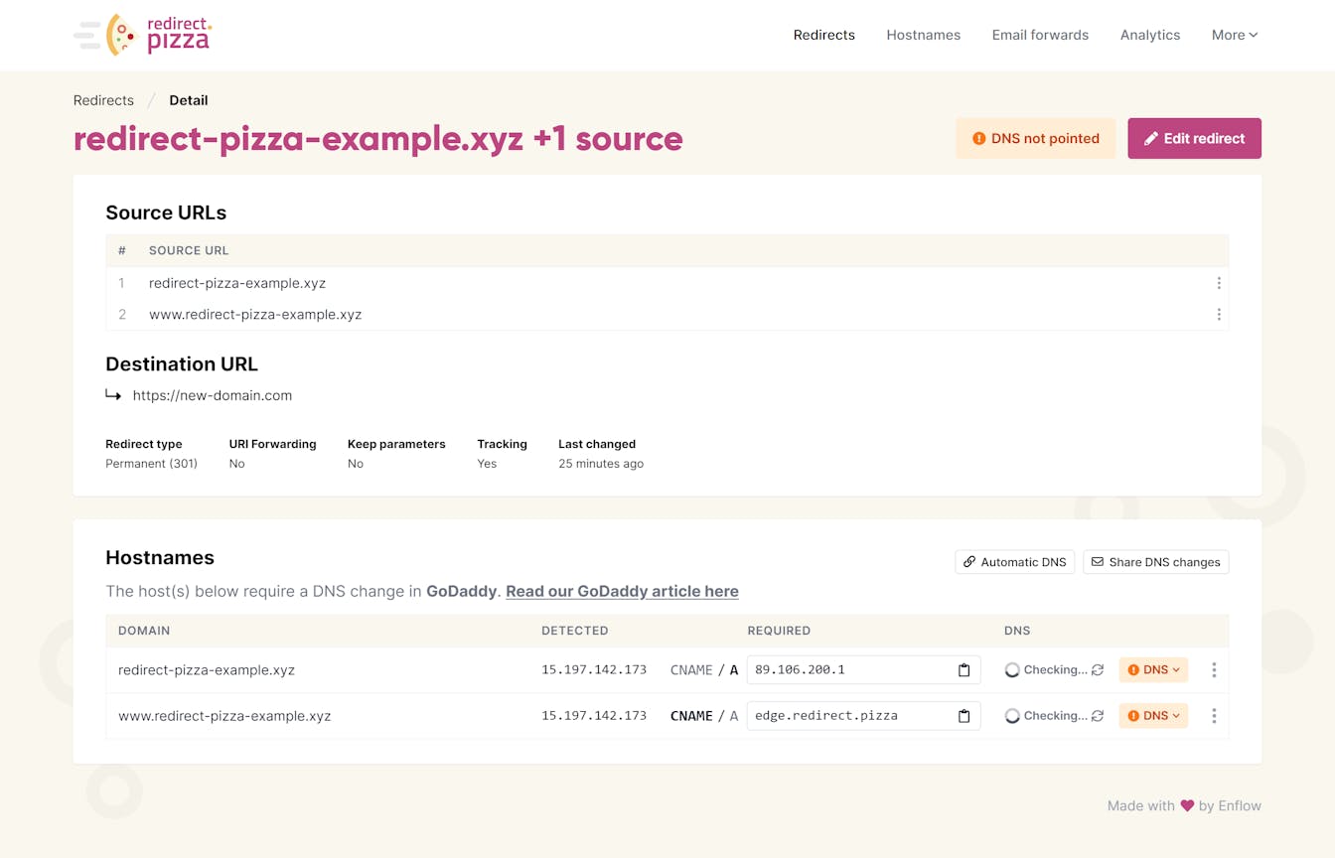This screenshot has height=858, width=1335.
Task: Refresh DNS check for redirect-pizza-example.xyz row
Action: [x=1098, y=670]
